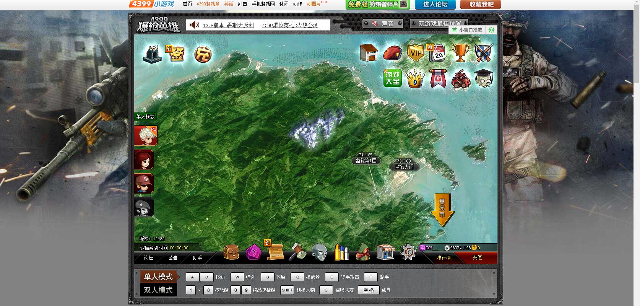This screenshot has height=306, width=640.
Task: Click the green 游戏大全 icon
Action: tap(393, 78)
